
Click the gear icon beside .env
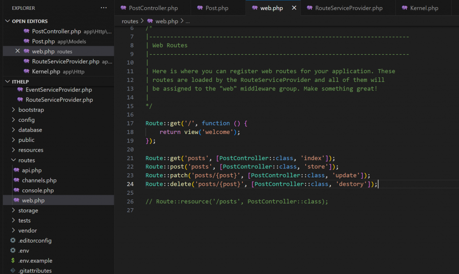[13, 250]
